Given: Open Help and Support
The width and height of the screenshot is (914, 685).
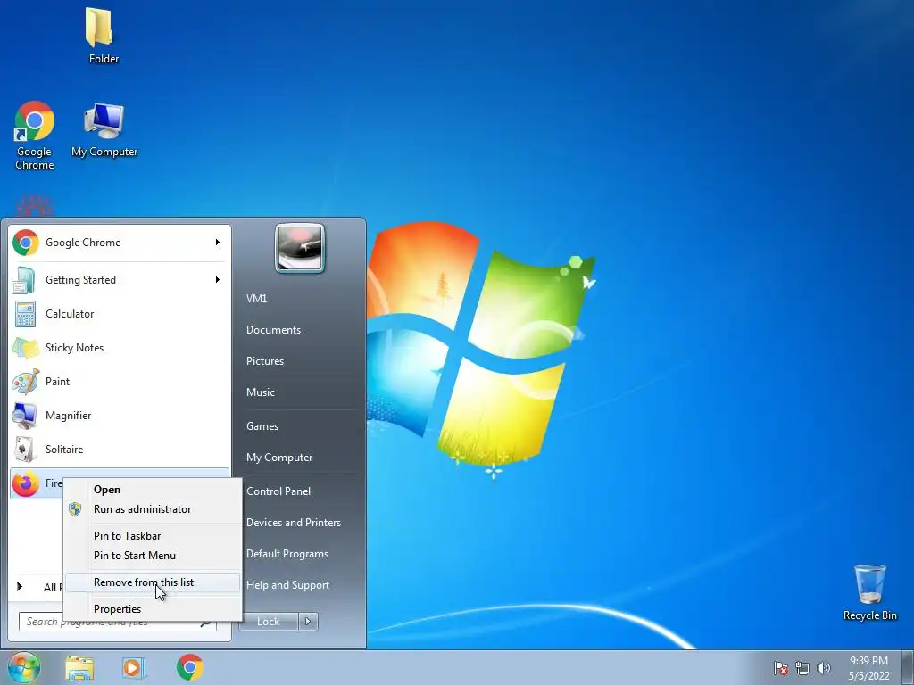Looking at the screenshot, I should (x=287, y=585).
